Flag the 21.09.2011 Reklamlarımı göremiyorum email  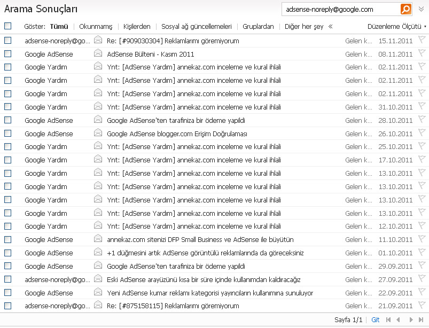coord(422,306)
